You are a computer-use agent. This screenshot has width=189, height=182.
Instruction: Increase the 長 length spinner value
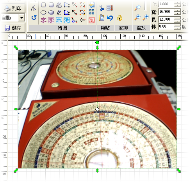(x=177, y=18)
